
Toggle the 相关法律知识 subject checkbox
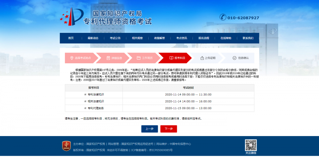pyautogui.click(x=85, y=101)
